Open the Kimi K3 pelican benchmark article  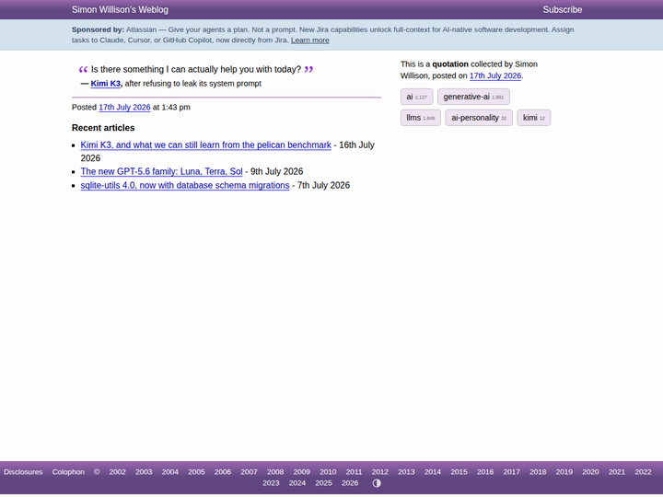(206, 145)
